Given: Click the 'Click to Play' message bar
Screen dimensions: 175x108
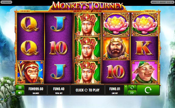Looking at the screenshot, I should coord(87,90).
